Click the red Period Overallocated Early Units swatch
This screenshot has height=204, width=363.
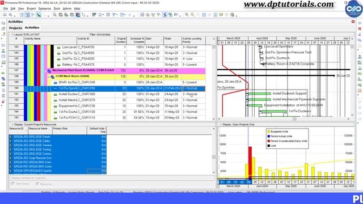269,141
